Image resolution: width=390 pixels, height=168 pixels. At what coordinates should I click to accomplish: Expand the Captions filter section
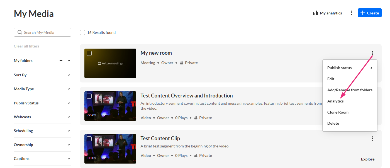(42, 159)
